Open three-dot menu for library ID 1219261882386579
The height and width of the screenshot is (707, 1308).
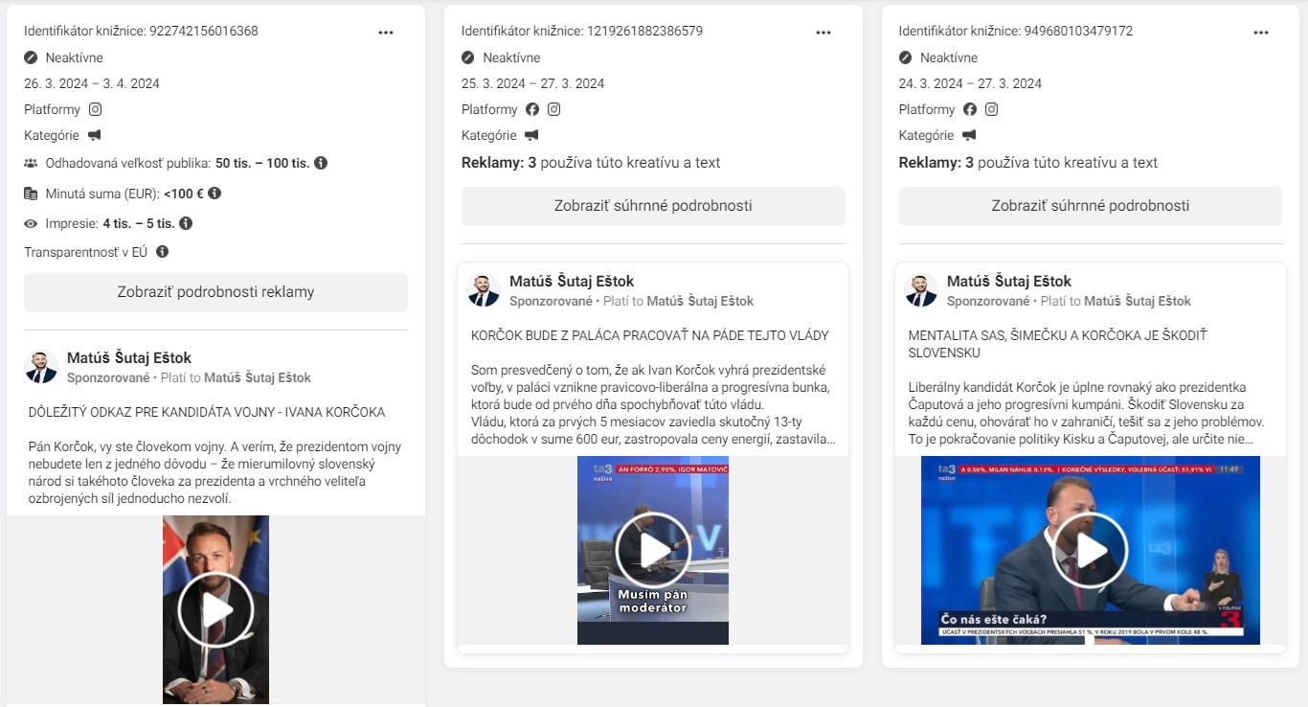(823, 32)
